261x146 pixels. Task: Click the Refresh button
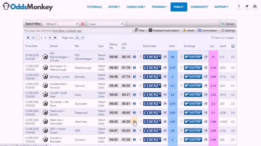point(228,24)
